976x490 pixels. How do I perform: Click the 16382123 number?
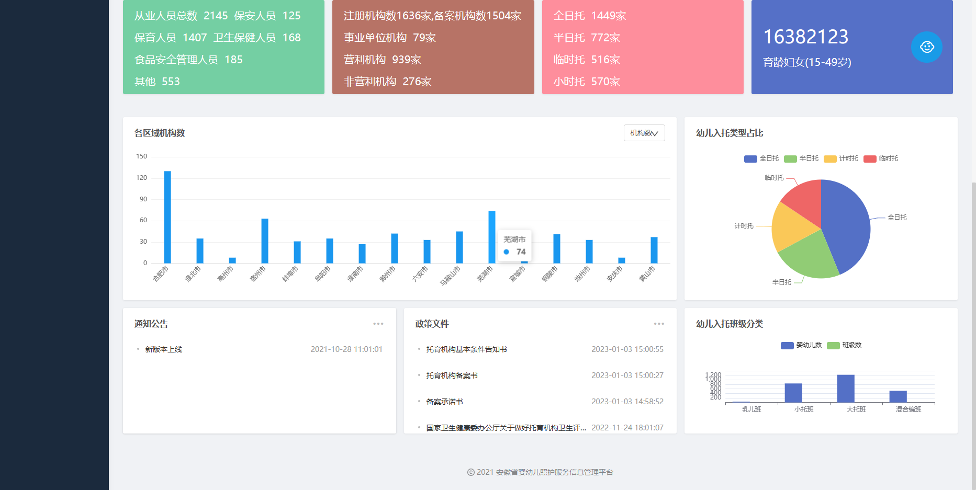(806, 37)
